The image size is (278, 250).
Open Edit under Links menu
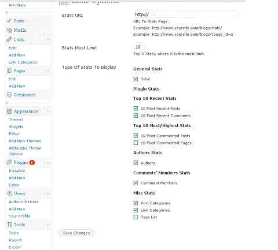click(12, 48)
